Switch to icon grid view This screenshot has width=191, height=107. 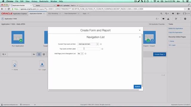click(39, 54)
